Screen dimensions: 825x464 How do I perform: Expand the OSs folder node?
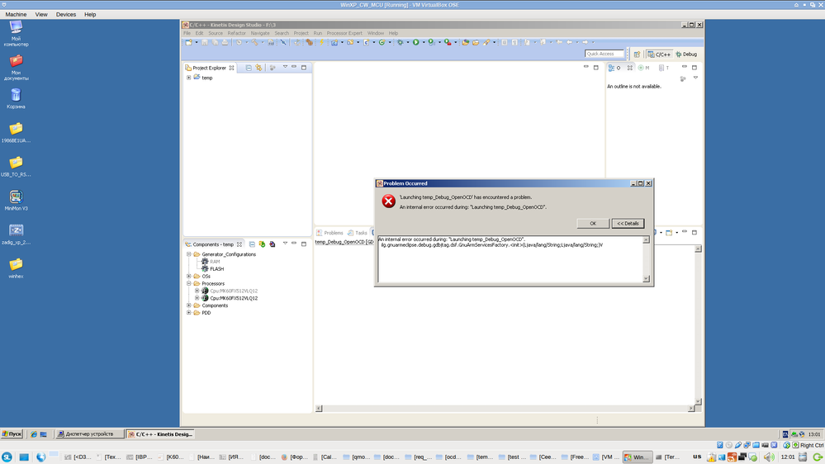(189, 277)
